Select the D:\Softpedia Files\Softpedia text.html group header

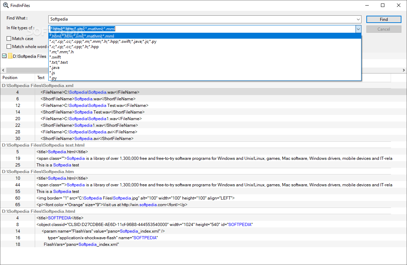point(196,145)
